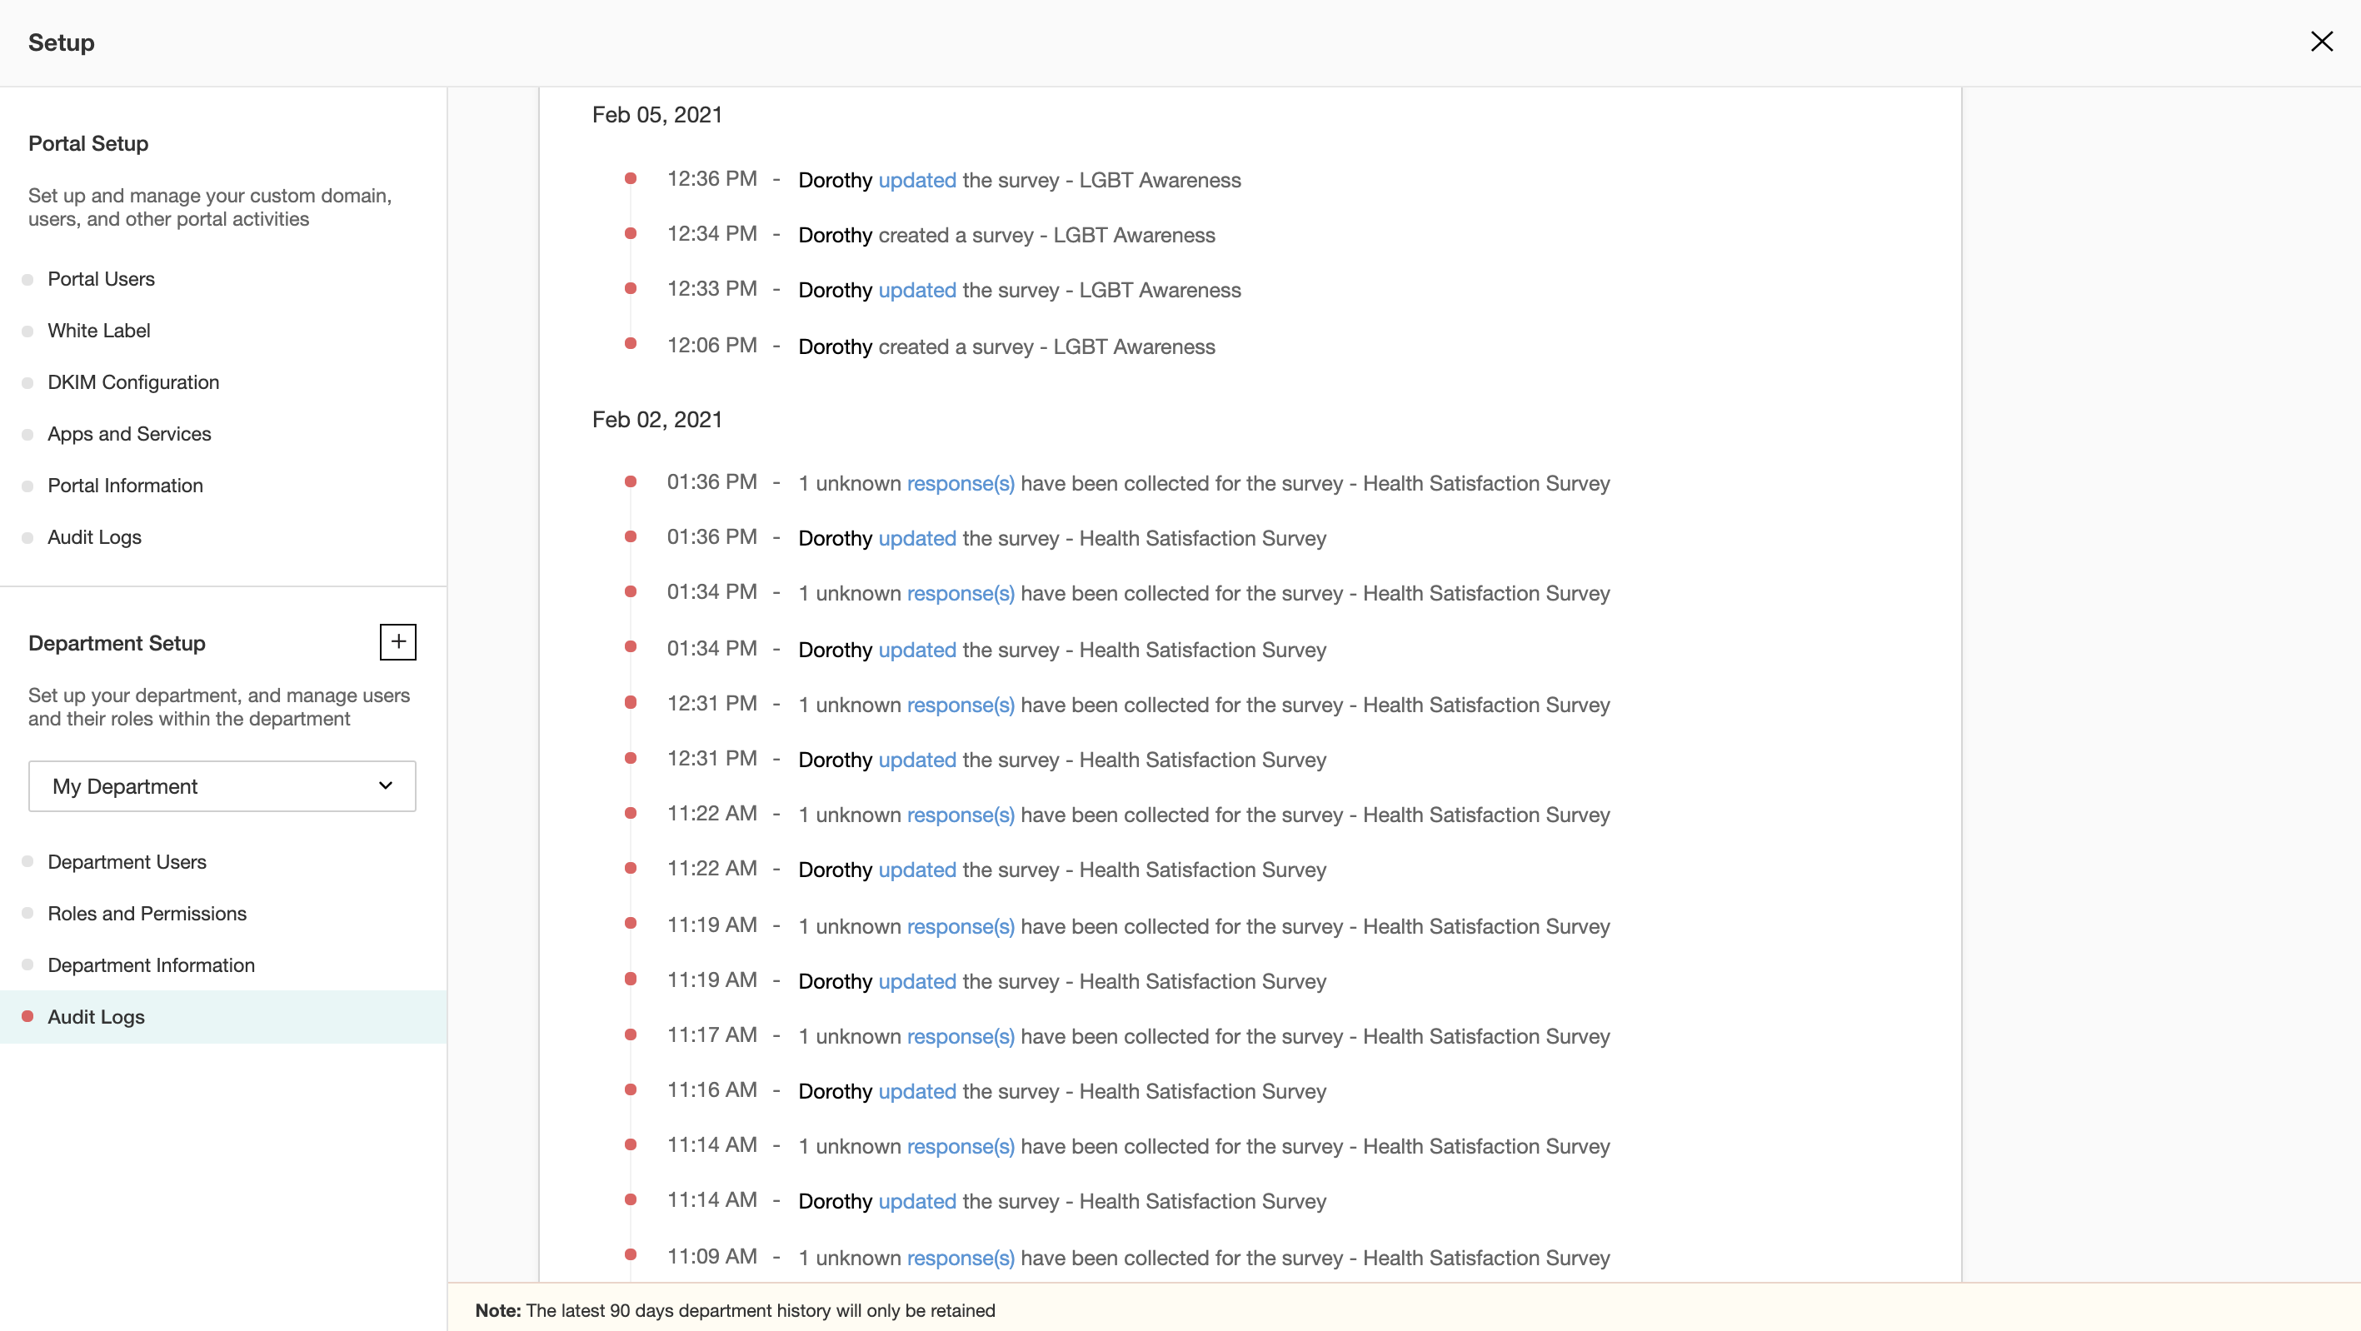Go to Roles and Permissions
Image resolution: width=2361 pixels, height=1331 pixels.
147,913
